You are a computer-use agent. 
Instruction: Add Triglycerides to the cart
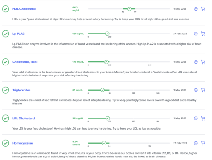[x=203, y=90]
